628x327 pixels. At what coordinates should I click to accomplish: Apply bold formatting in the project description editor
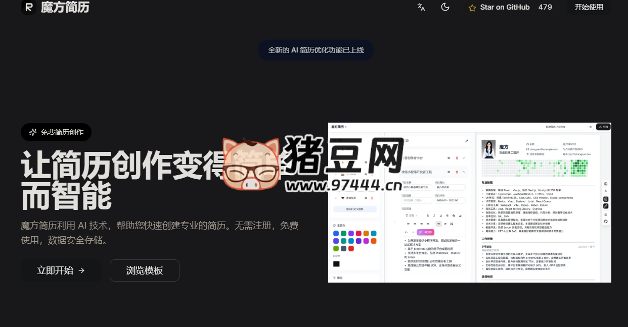tap(428, 215)
